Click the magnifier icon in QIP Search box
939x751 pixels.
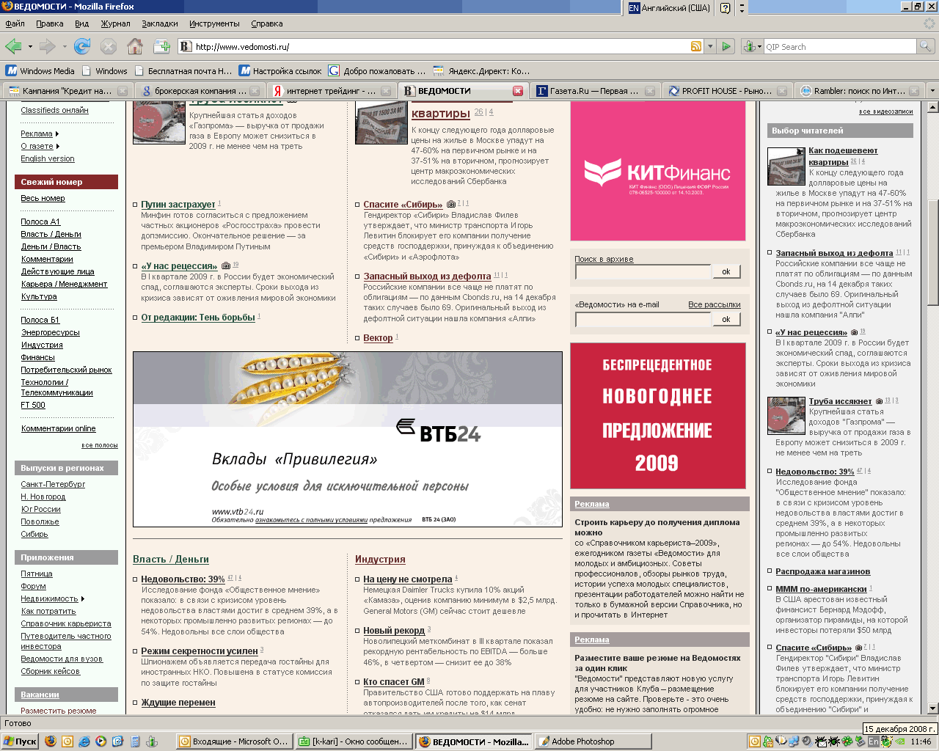pos(926,46)
